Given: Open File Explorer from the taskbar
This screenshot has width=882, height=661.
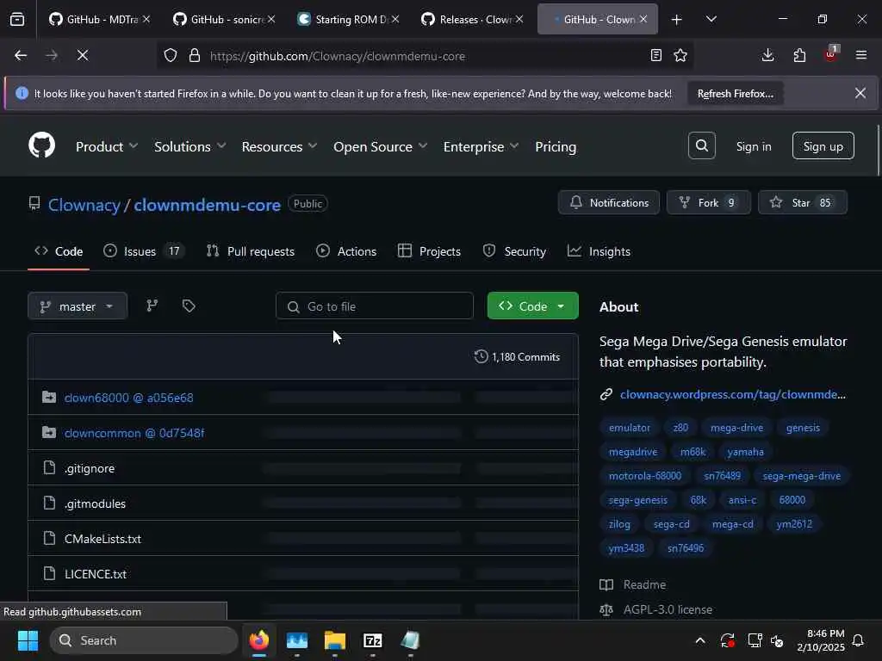Looking at the screenshot, I should coord(335,640).
